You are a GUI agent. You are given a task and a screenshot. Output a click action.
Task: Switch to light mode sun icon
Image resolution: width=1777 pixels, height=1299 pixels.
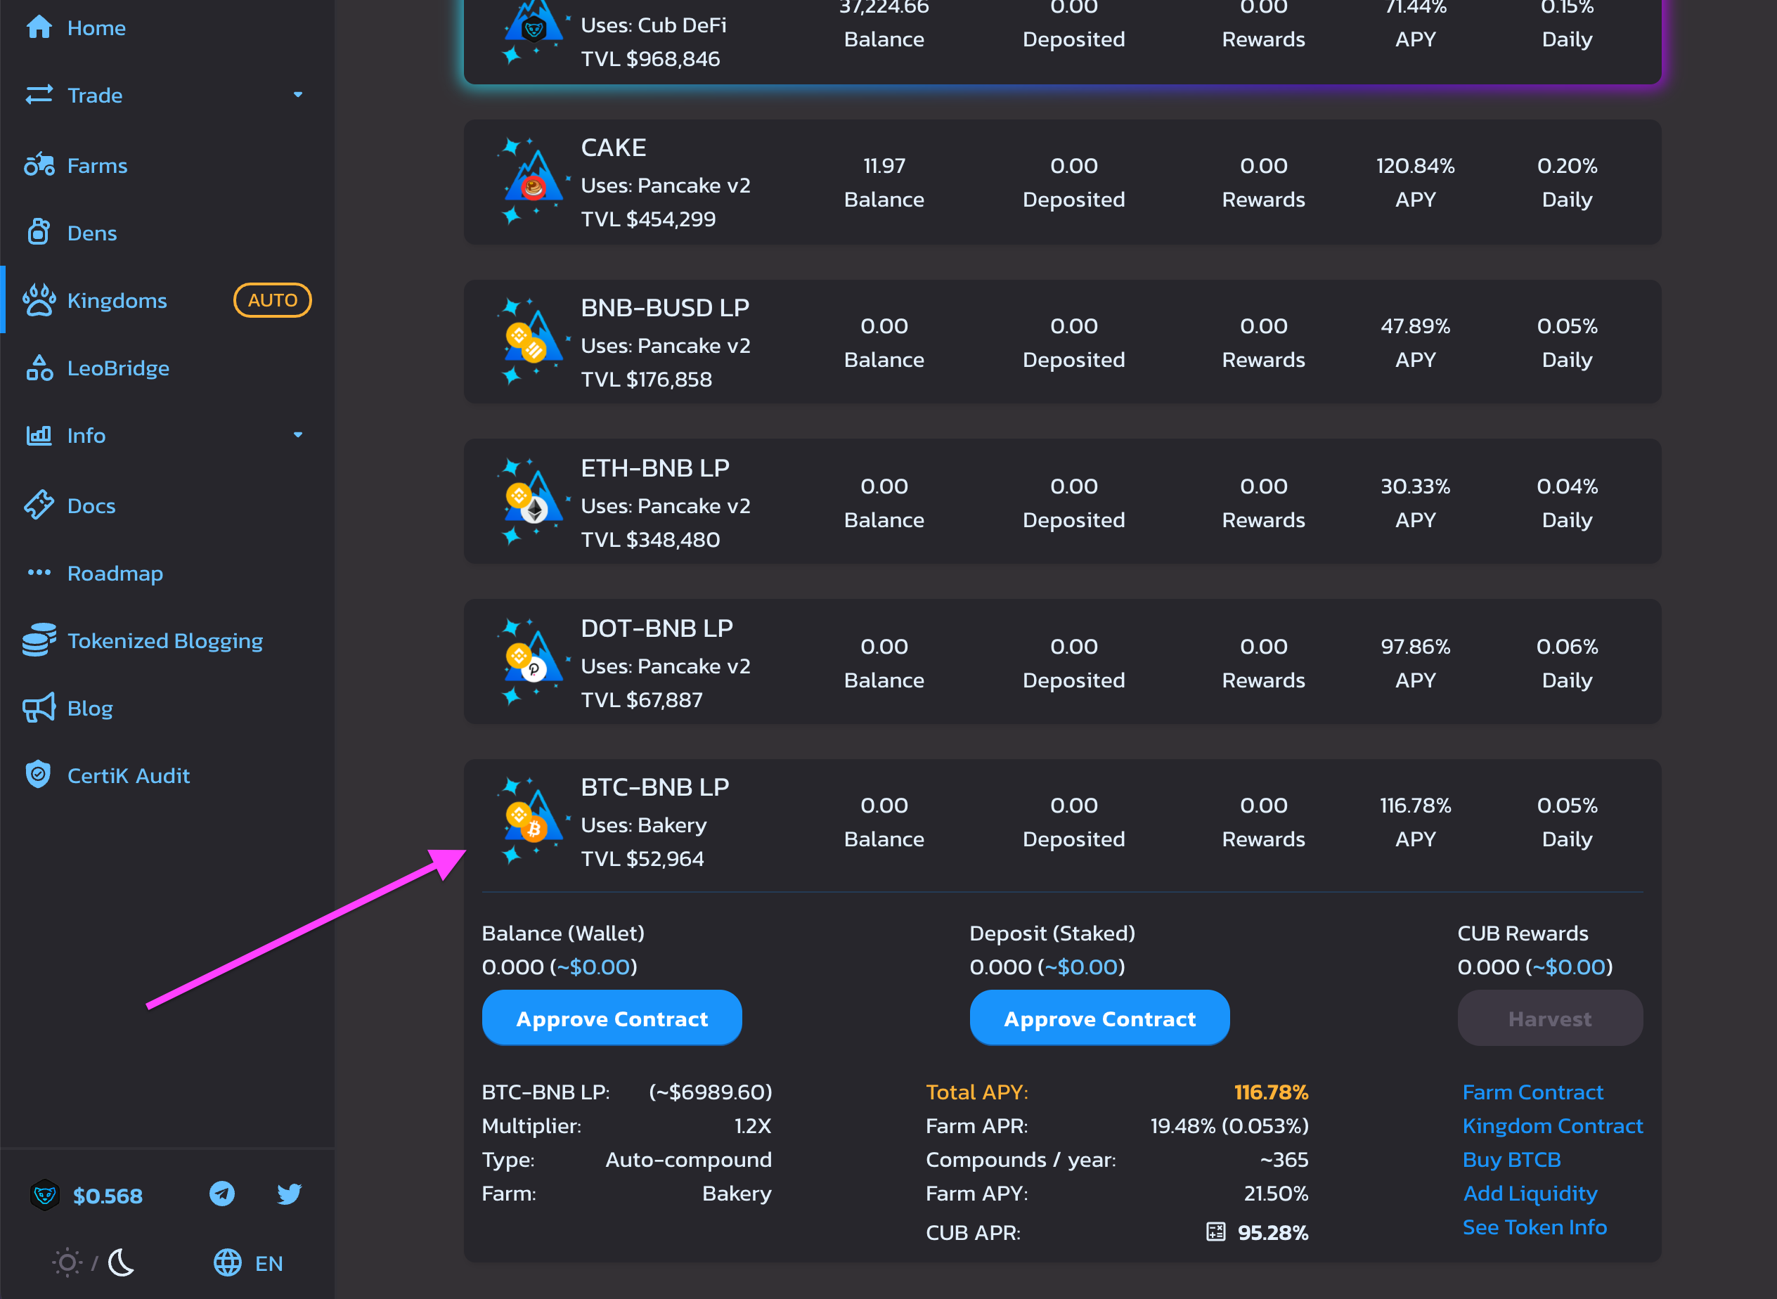67,1263
